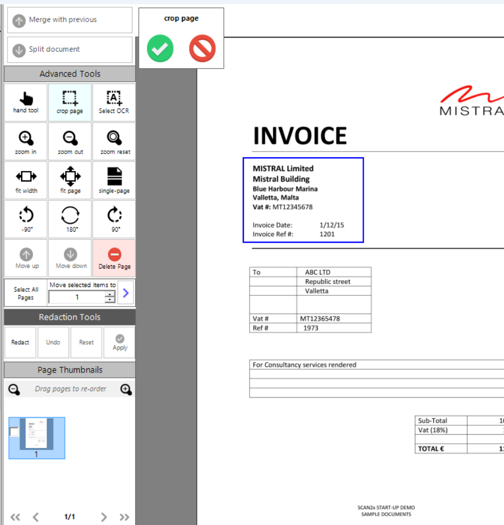This screenshot has height=525, width=504.
Task: Tick the checkbox on page 1 thumbnail
Action: click(x=14, y=432)
